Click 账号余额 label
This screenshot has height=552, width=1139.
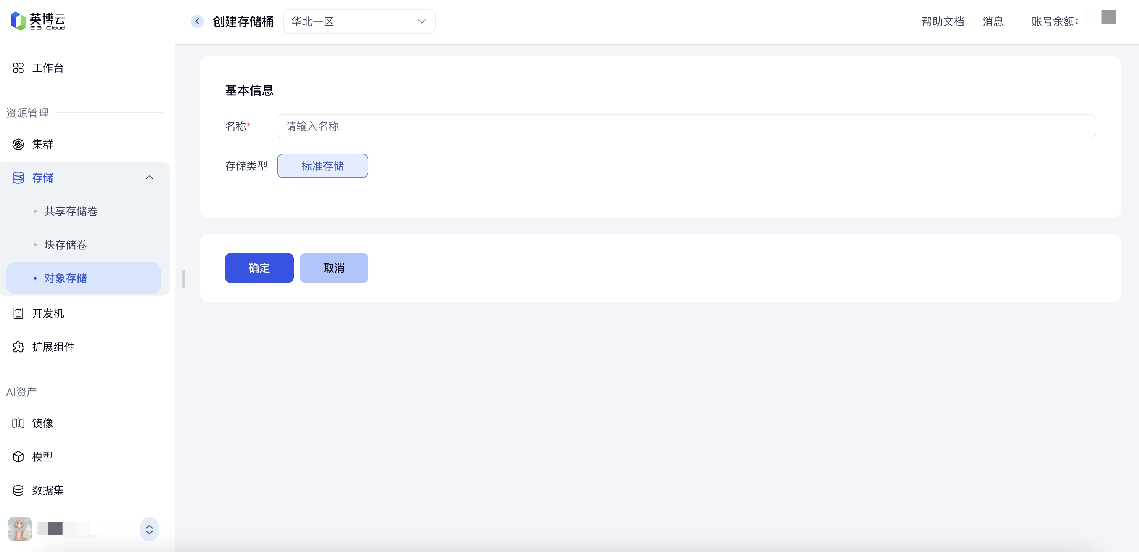[1055, 21]
